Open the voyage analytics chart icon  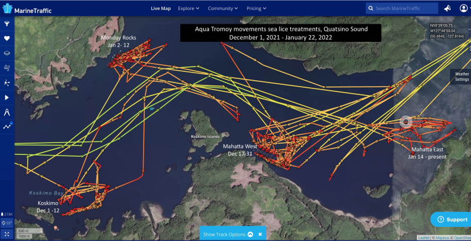[7, 126]
